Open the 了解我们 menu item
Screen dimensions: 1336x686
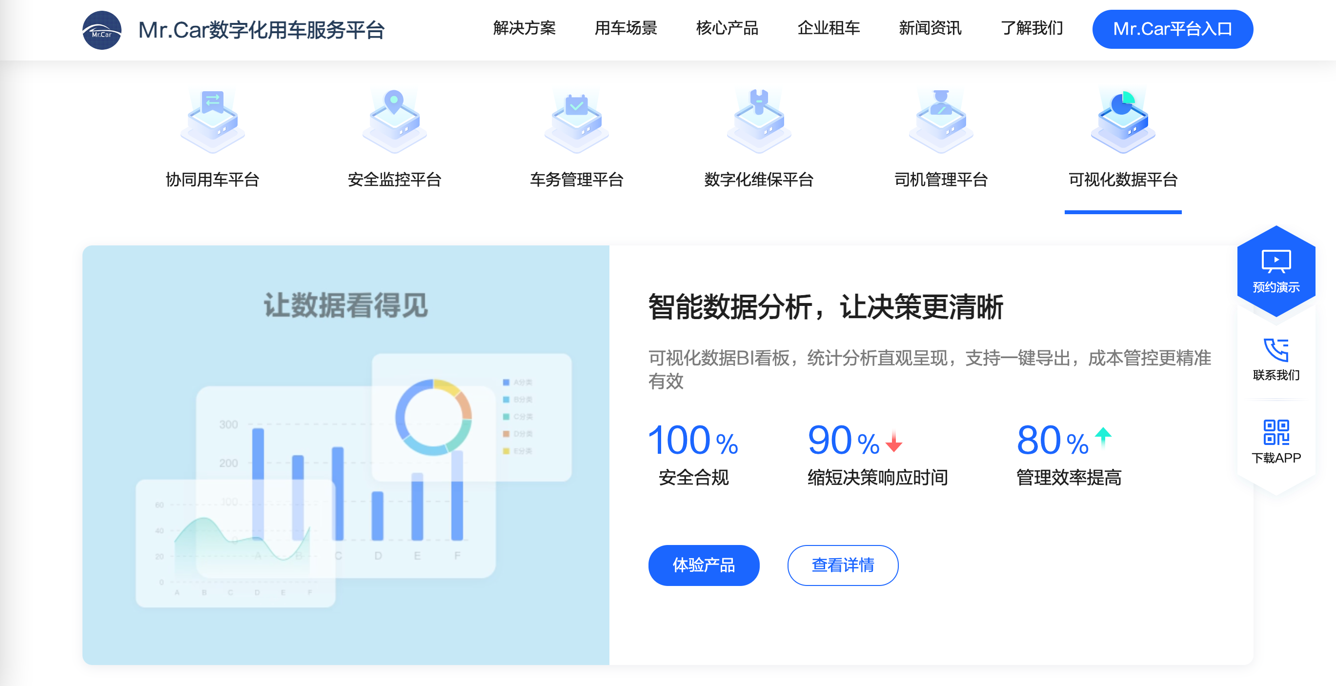[1032, 28]
